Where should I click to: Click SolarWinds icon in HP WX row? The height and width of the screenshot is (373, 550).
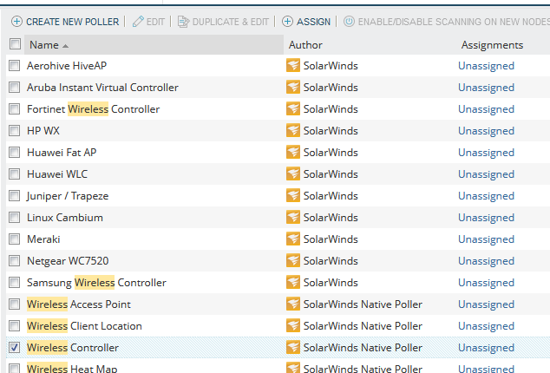coord(293,130)
